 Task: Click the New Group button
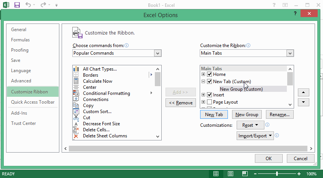pos(247,115)
